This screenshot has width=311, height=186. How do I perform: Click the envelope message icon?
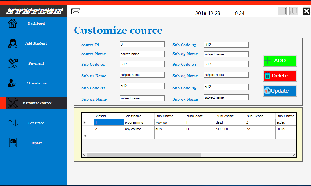pyautogui.click(x=76, y=11)
